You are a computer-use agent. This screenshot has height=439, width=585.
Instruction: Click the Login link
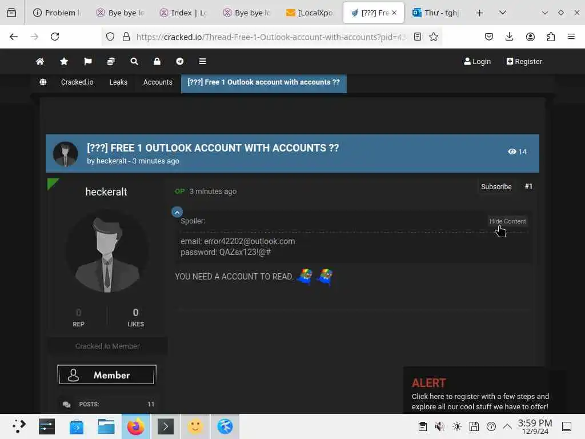[477, 62]
